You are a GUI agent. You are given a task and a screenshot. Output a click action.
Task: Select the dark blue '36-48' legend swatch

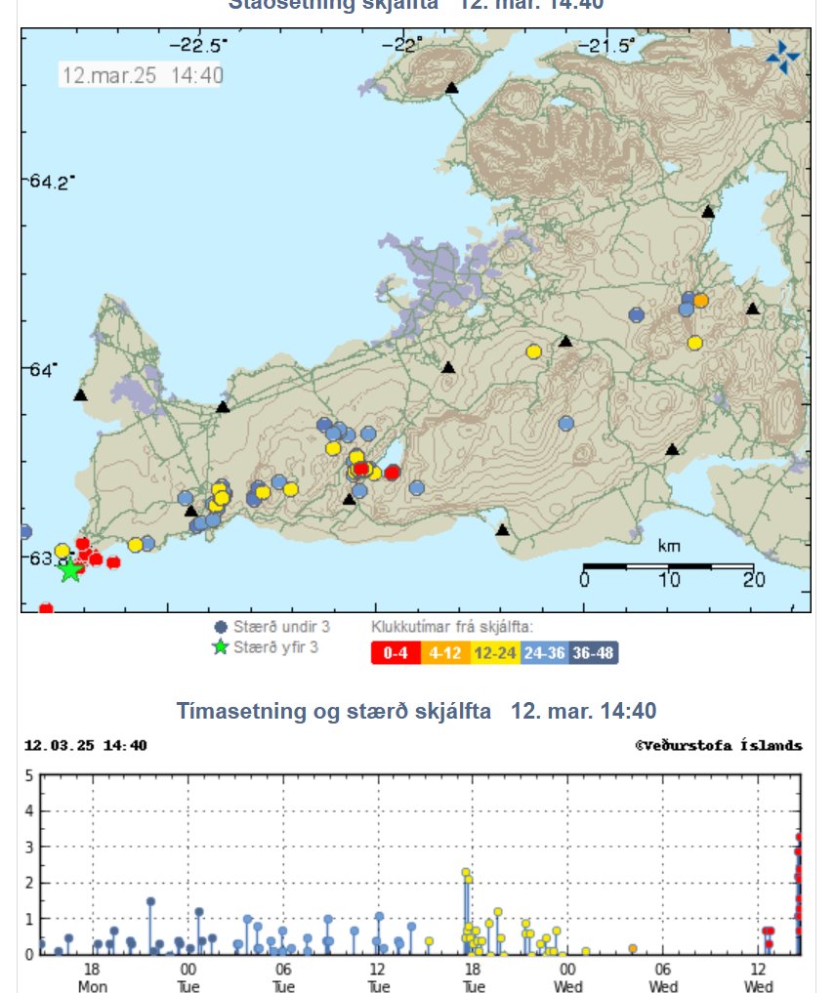coord(594,652)
